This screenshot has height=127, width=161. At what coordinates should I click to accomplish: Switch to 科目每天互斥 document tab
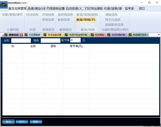(138, 35)
